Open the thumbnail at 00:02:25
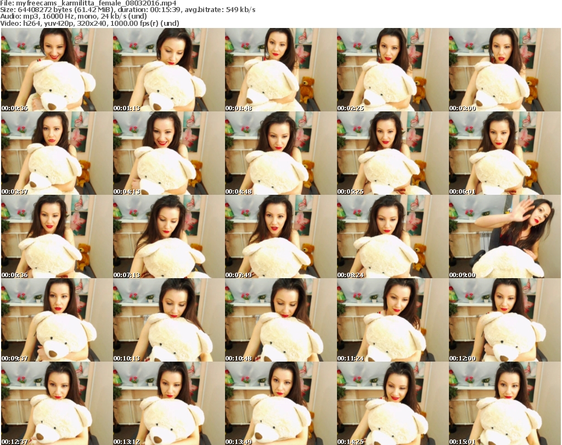 (392, 70)
